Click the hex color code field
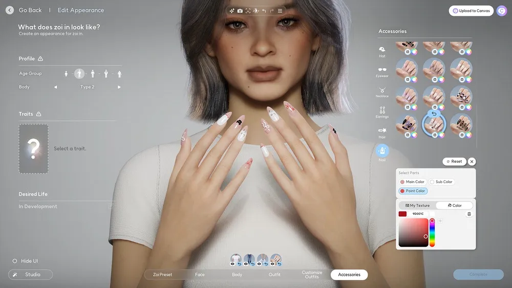 (x=418, y=214)
